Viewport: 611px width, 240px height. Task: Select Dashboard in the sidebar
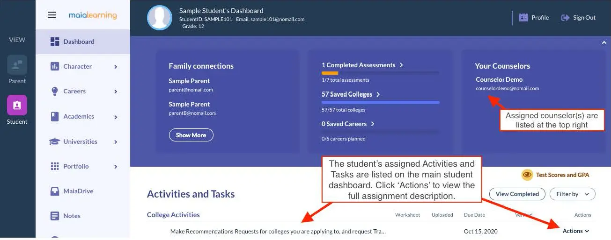(x=79, y=42)
